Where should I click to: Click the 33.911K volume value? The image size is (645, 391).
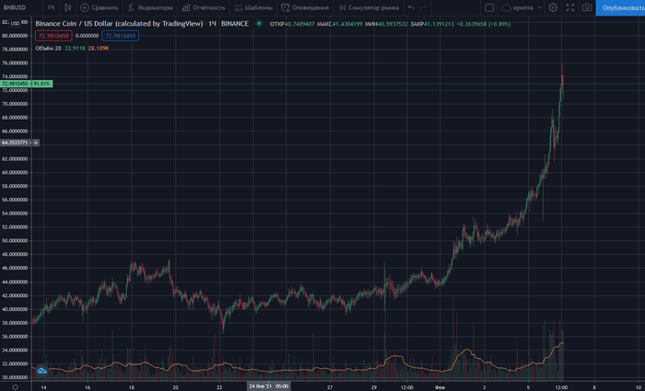75,48
